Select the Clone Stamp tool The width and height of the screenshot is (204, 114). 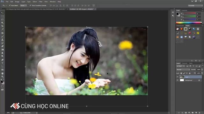(x=2, y=40)
